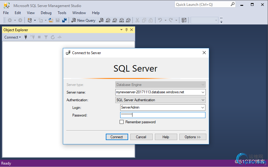Viewport: 268px width, 167px height.
Task: Close the Object Explorer panel
Action: 132,30
